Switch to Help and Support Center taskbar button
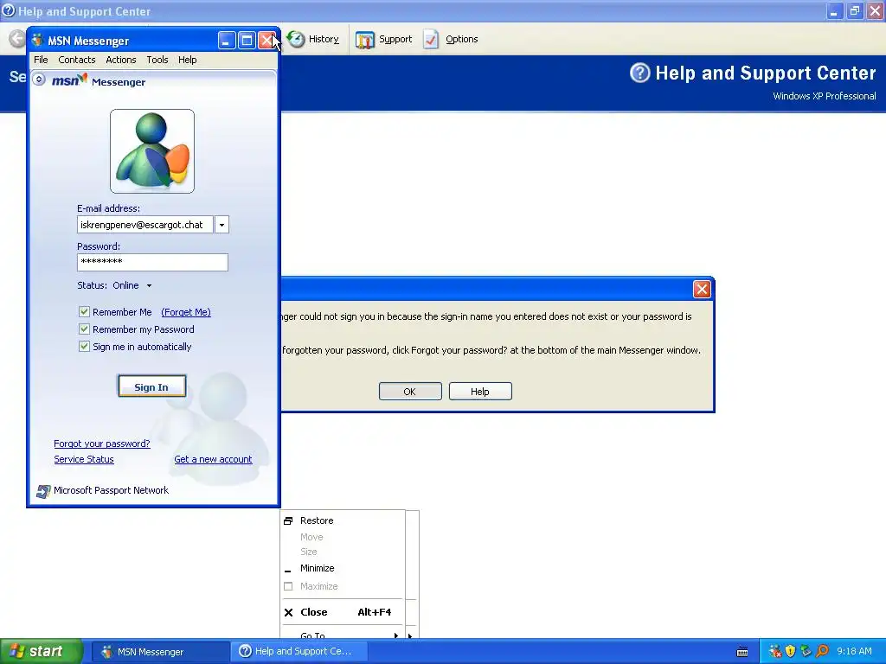The width and height of the screenshot is (886, 664). tap(299, 652)
